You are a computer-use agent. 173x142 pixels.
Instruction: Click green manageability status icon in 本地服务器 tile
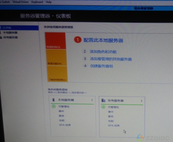coord(54,106)
